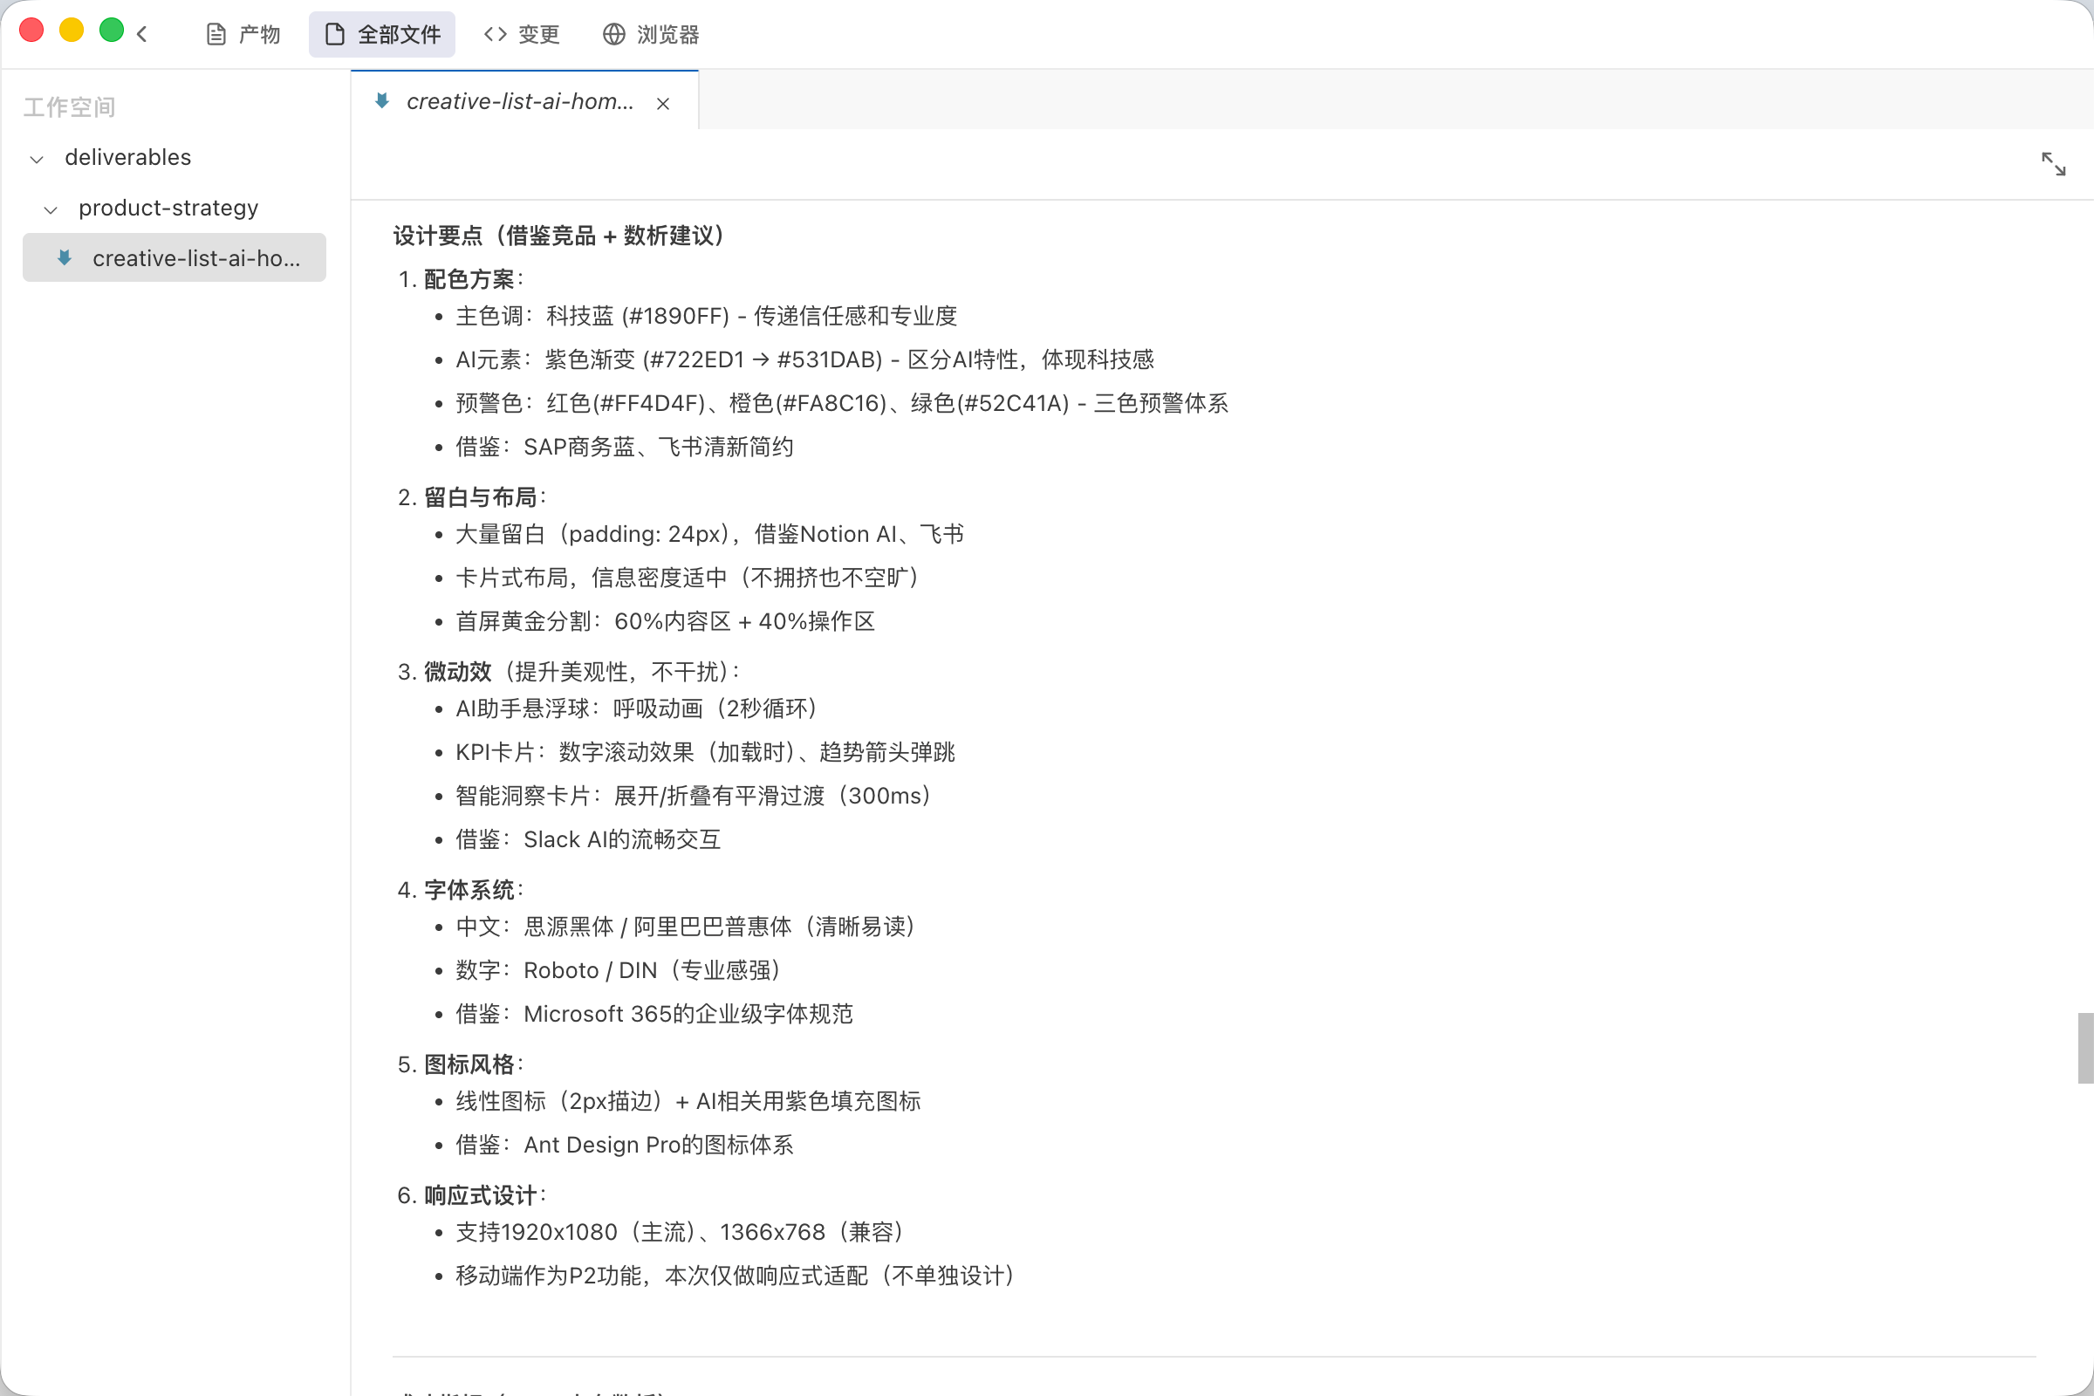
Task: Expand preview with fullscreen arrows icon
Action: coord(2054,164)
